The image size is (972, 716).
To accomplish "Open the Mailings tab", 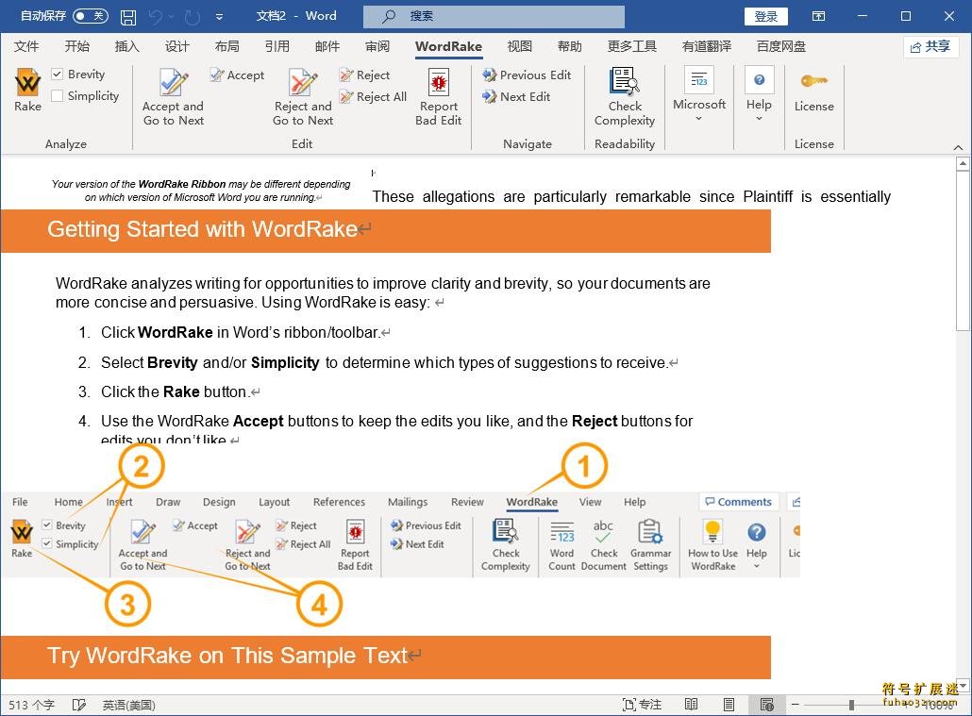I will click(327, 46).
